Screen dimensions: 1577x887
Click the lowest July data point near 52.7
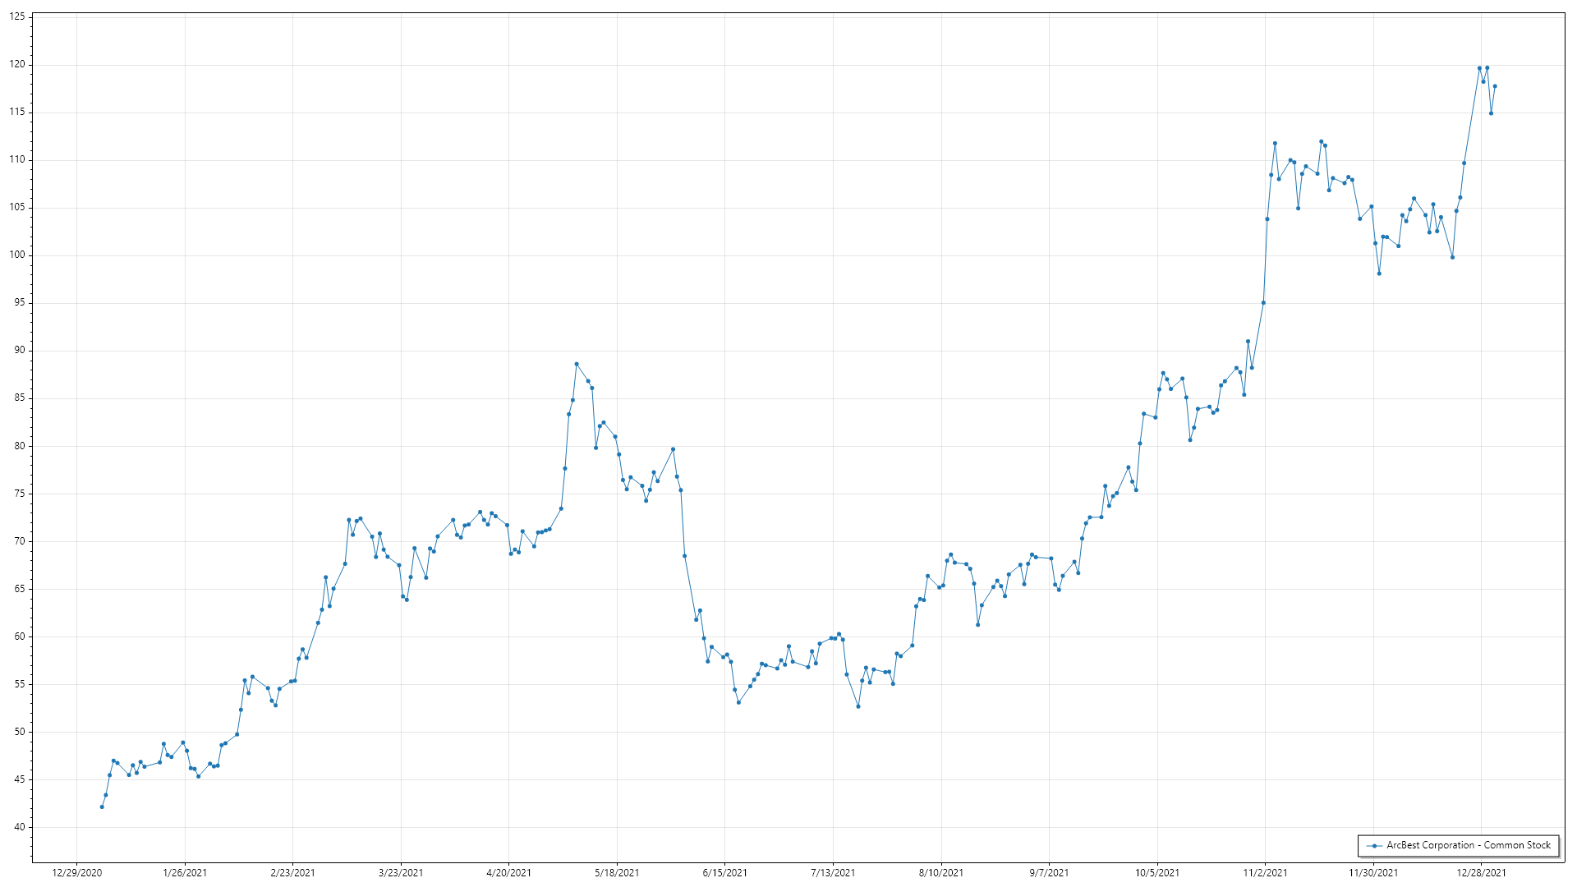[x=858, y=706]
